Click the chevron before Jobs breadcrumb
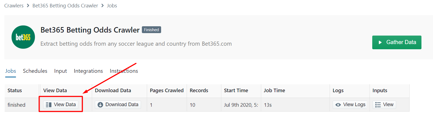The width and height of the screenshot is (433, 119). (103, 5)
